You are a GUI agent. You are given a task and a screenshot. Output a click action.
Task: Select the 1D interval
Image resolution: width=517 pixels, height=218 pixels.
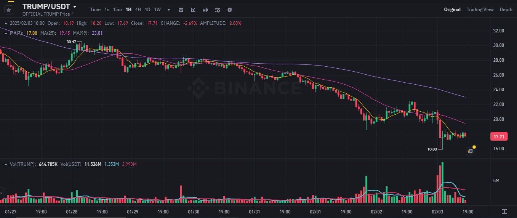147,10
